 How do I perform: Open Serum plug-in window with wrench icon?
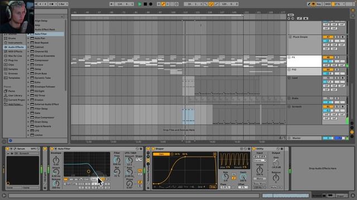(15, 149)
